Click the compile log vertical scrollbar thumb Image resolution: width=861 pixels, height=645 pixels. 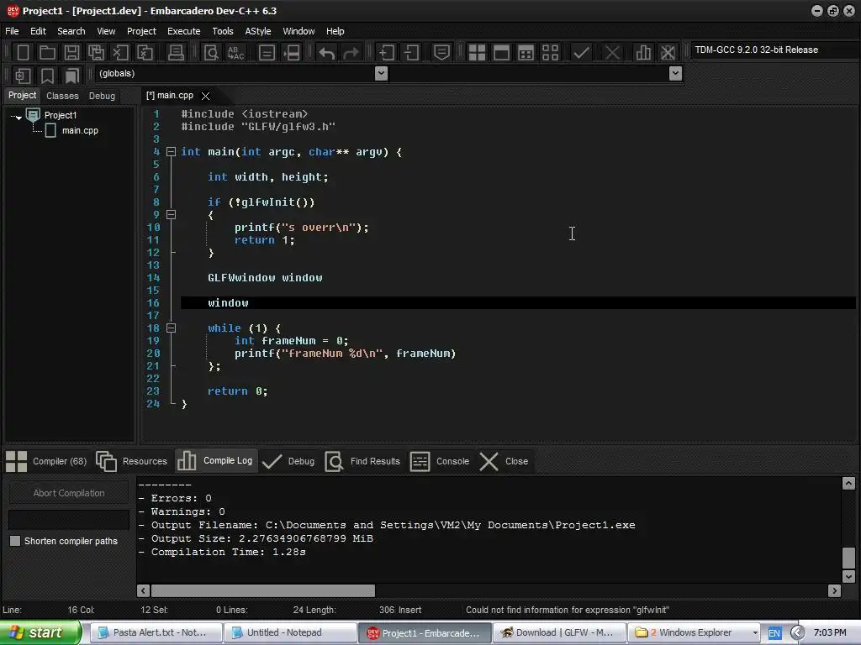pos(848,558)
